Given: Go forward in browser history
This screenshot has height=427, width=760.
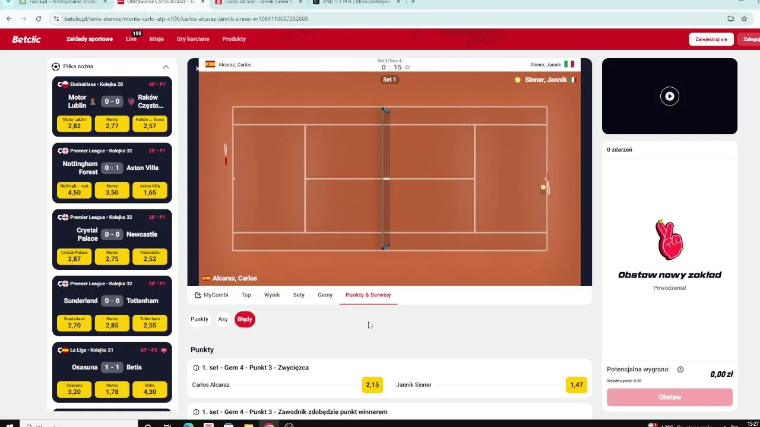Looking at the screenshot, I should tap(24, 18).
